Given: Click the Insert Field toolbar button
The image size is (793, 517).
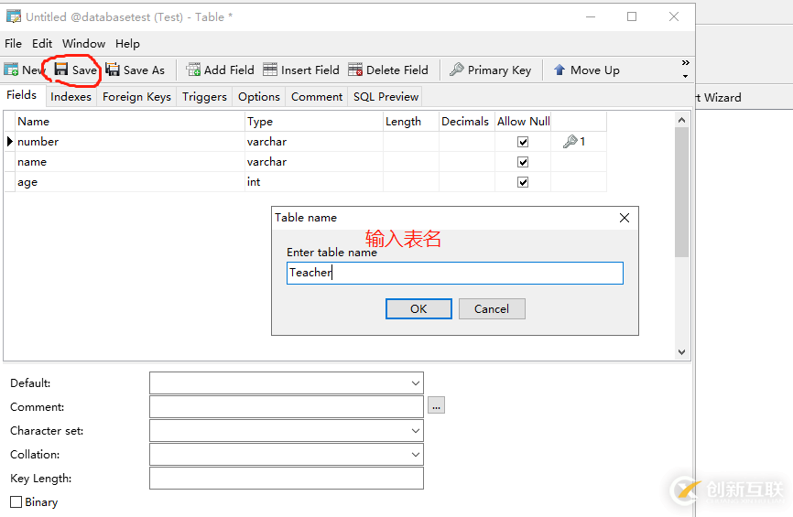Looking at the screenshot, I should tap(301, 70).
